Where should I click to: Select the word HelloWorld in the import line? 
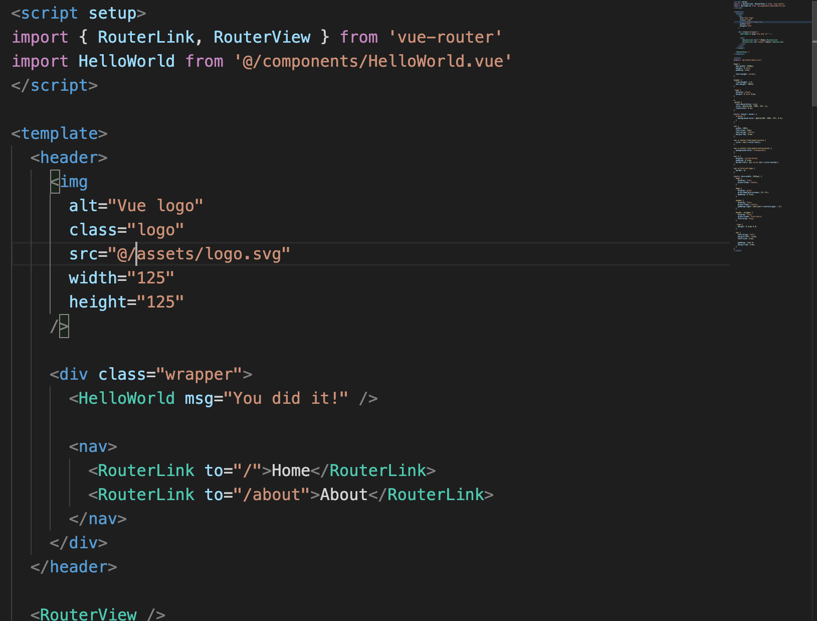(126, 61)
